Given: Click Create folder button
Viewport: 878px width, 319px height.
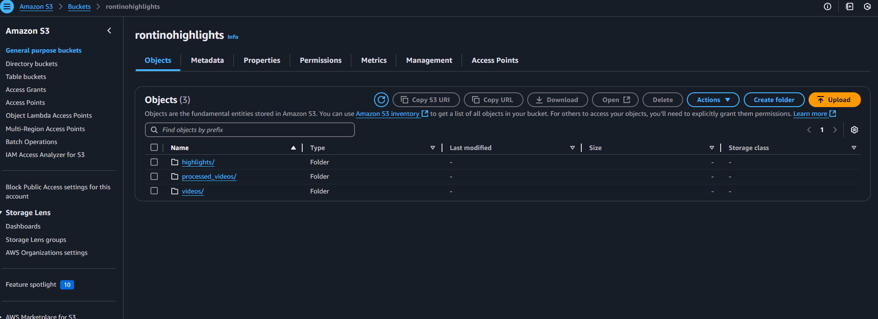Looking at the screenshot, I should (774, 100).
